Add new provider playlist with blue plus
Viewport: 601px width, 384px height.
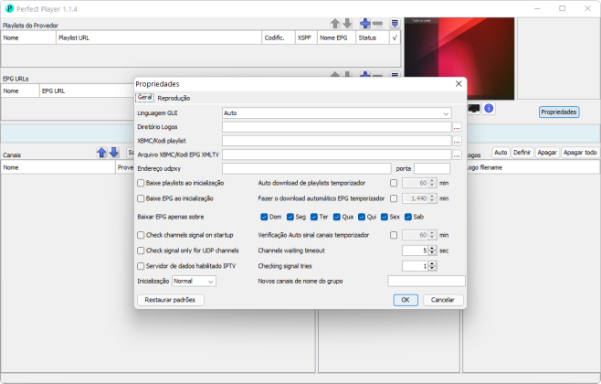point(365,24)
